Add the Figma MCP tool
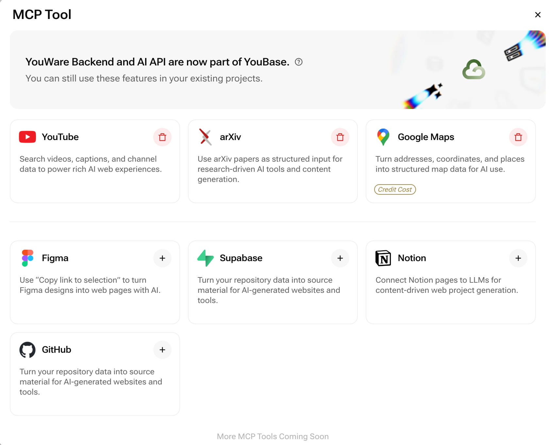The image size is (549, 445). pyautogui.click(x=162, y=258)
